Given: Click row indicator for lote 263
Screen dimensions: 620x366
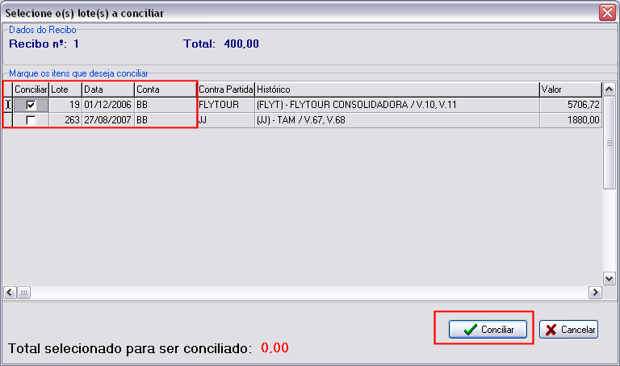Looking at the screenshot, I should [x=7, y=120].
